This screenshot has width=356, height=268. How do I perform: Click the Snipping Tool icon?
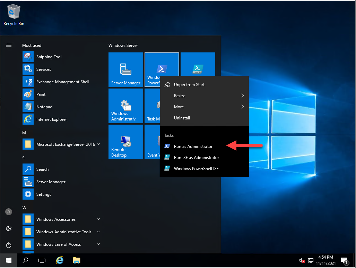28,57
